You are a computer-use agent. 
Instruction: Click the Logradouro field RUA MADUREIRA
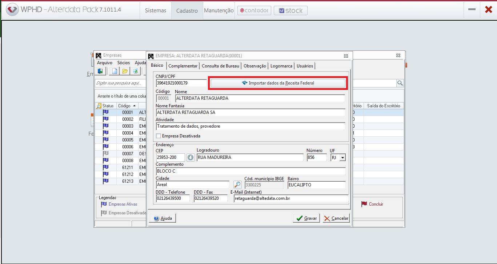point(250,157)
